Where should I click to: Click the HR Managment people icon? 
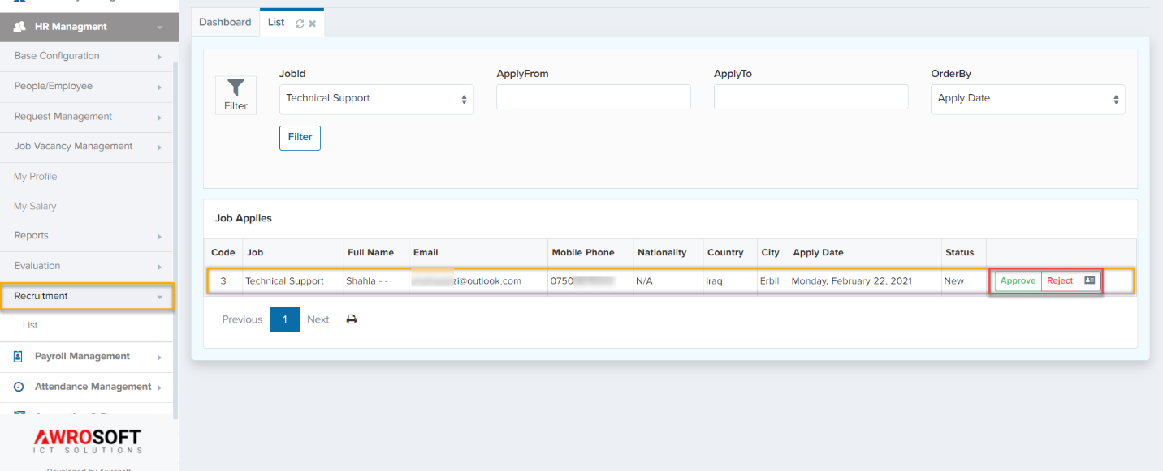20,27
